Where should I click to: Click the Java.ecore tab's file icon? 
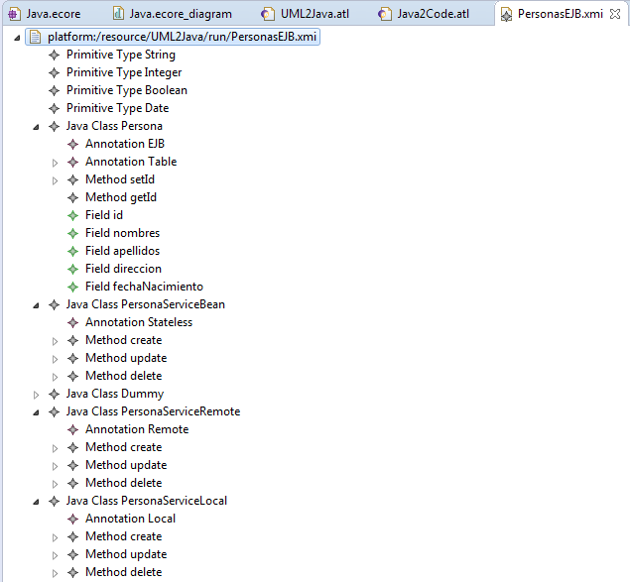(14, 15)
